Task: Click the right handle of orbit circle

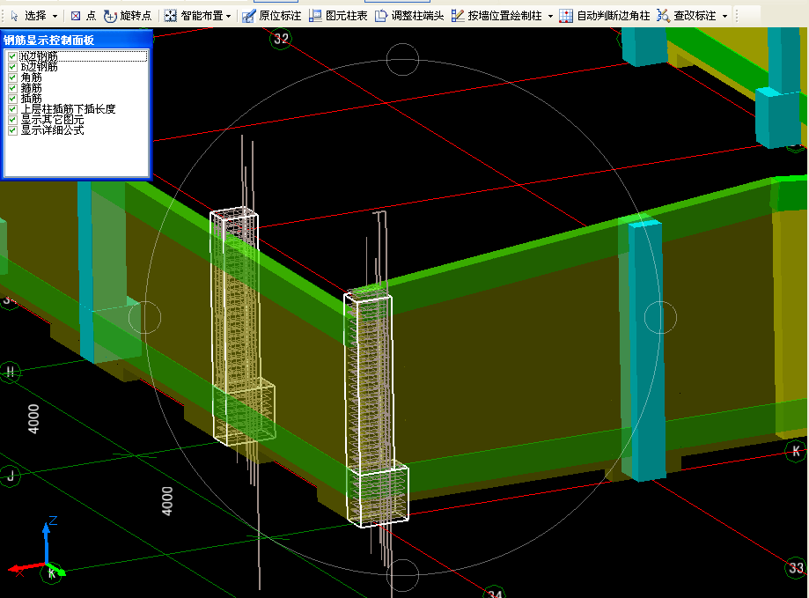Action: [x=660, y=317]
